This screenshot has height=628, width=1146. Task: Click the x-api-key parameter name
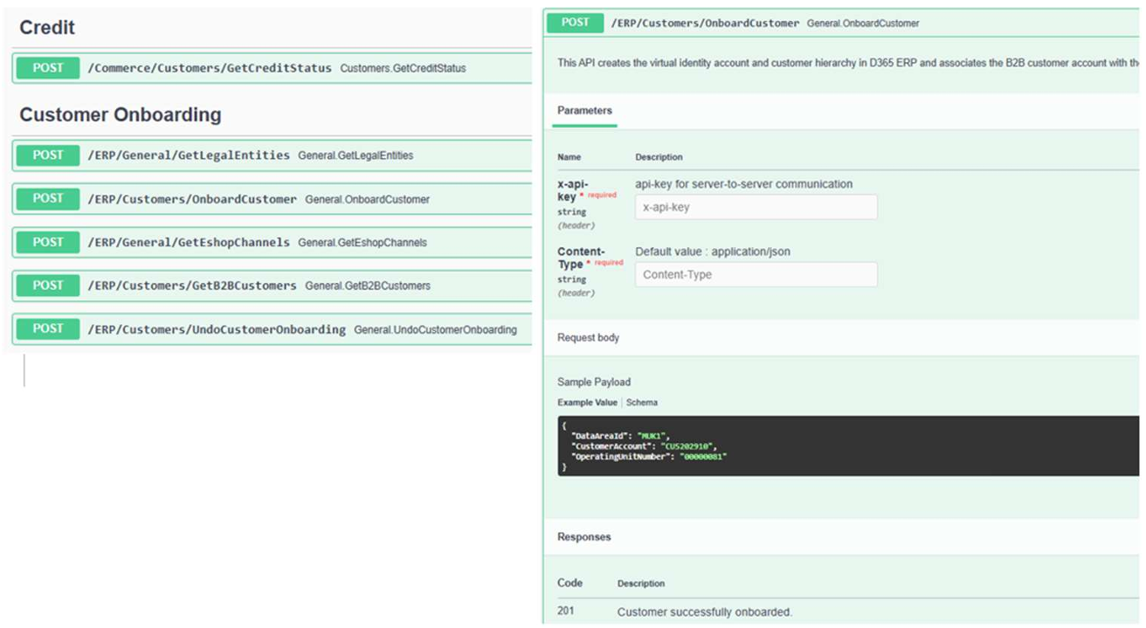click(574, 190)
